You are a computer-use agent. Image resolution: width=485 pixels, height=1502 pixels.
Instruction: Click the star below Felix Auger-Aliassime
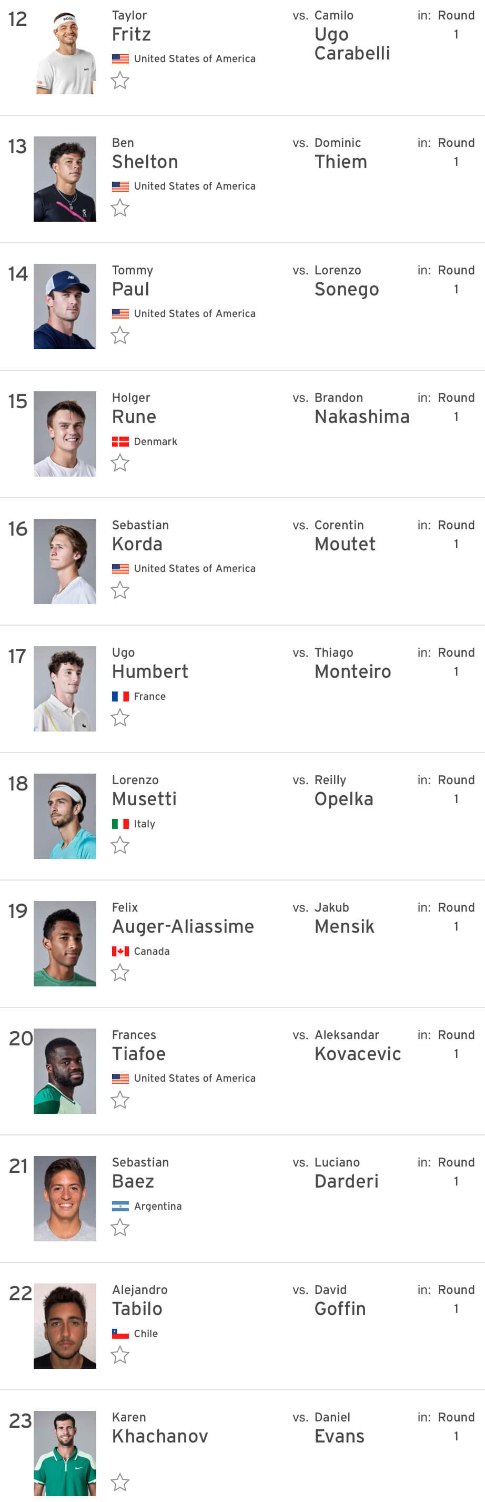tap(120, 973)
